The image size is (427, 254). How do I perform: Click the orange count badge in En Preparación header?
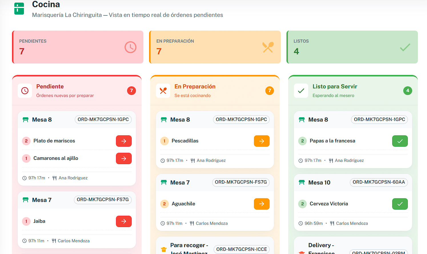[x=270, y=91]
